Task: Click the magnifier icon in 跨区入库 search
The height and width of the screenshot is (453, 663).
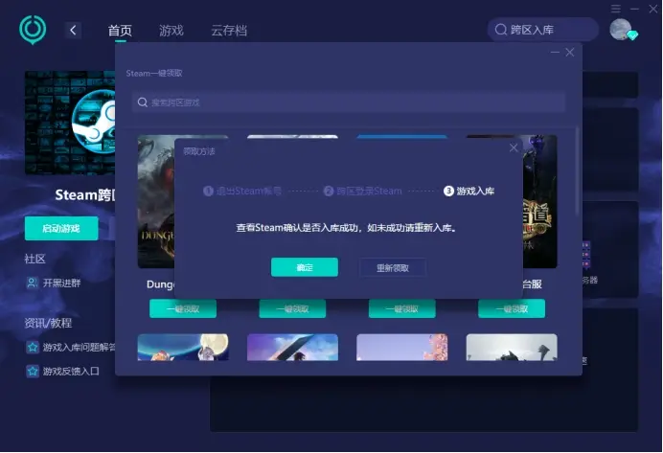Action: (500, 31)
